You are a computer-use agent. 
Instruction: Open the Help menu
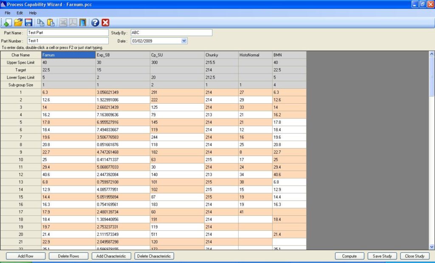[33, 13]
